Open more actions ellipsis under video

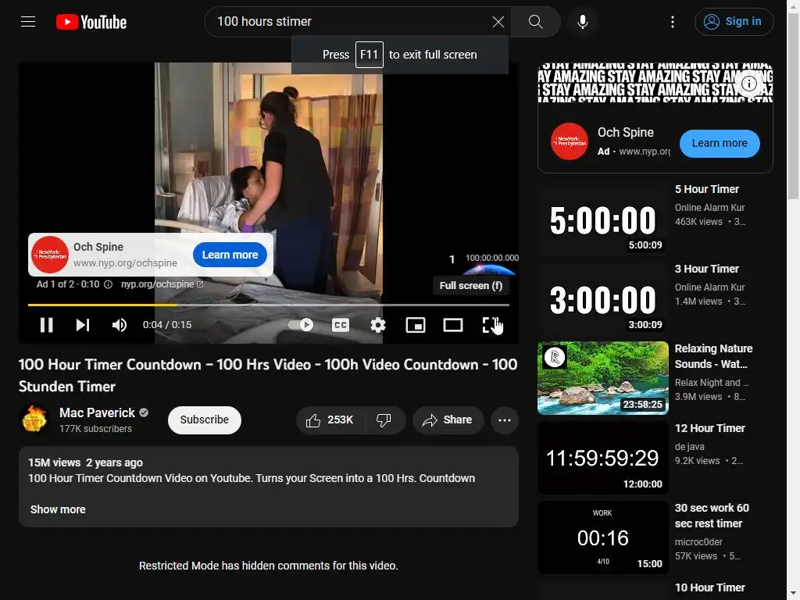505,420
